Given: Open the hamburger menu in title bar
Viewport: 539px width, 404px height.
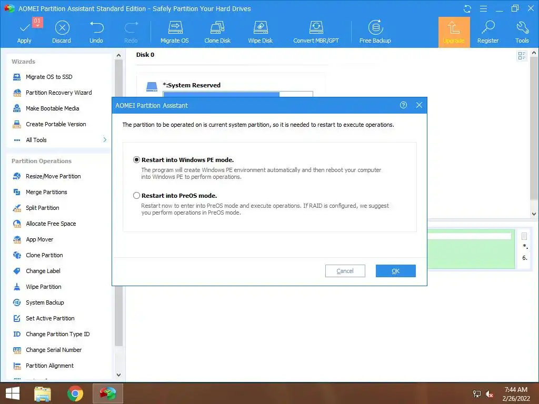Looking at the screenshot, I should (x=483, y=8).
